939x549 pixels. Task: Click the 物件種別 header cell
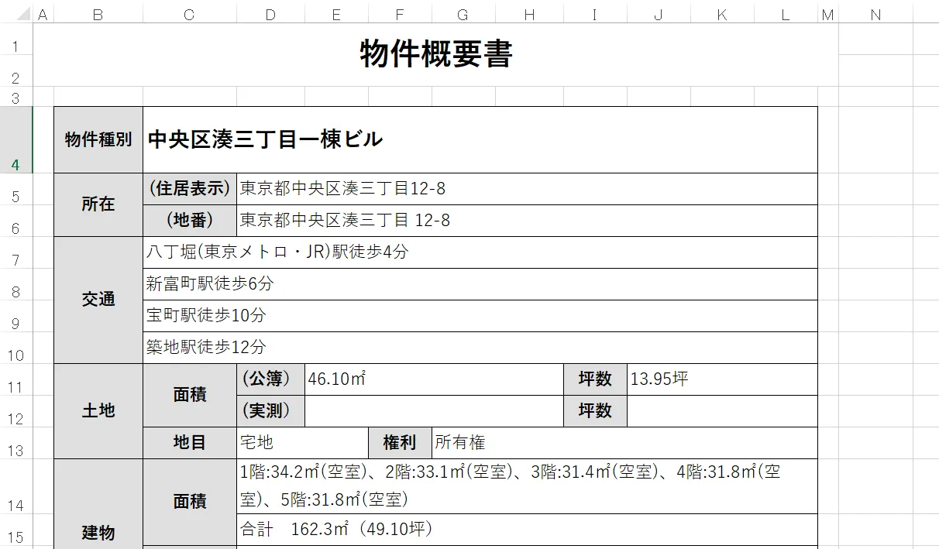pyautogui.click(x=98, y=139)
